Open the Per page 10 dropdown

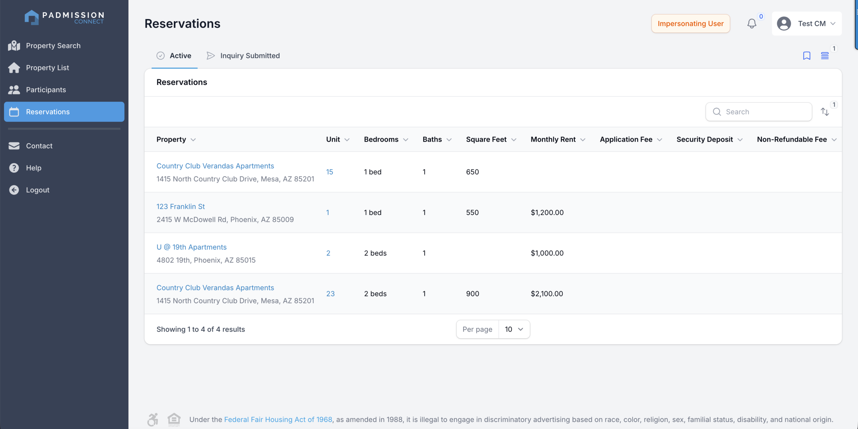point(514,329)
